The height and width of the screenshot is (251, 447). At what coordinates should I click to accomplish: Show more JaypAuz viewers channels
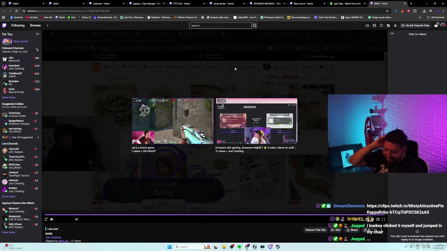pos(8,233)
